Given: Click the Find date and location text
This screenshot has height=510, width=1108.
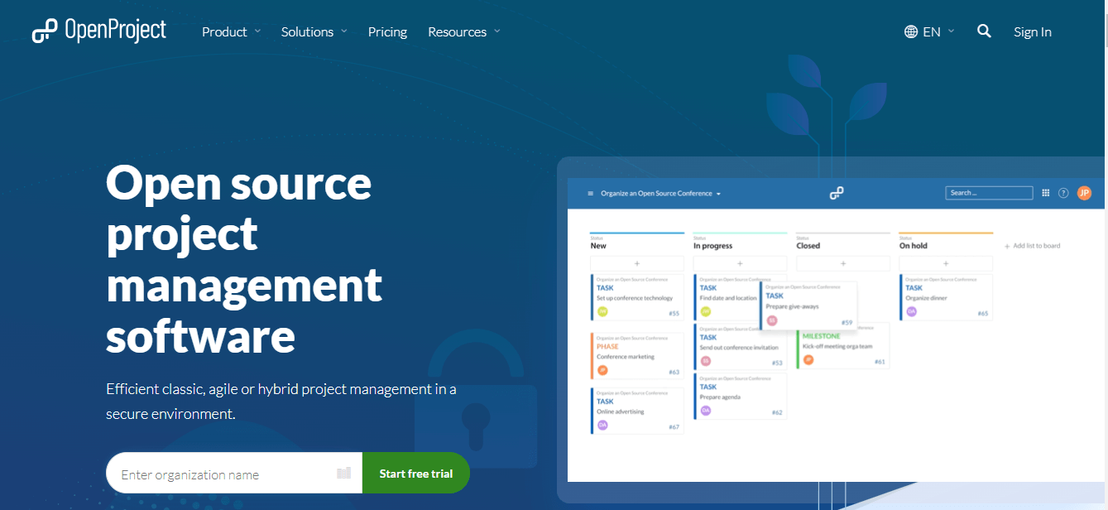Looking at the screenshot, I should coord(728,298).
